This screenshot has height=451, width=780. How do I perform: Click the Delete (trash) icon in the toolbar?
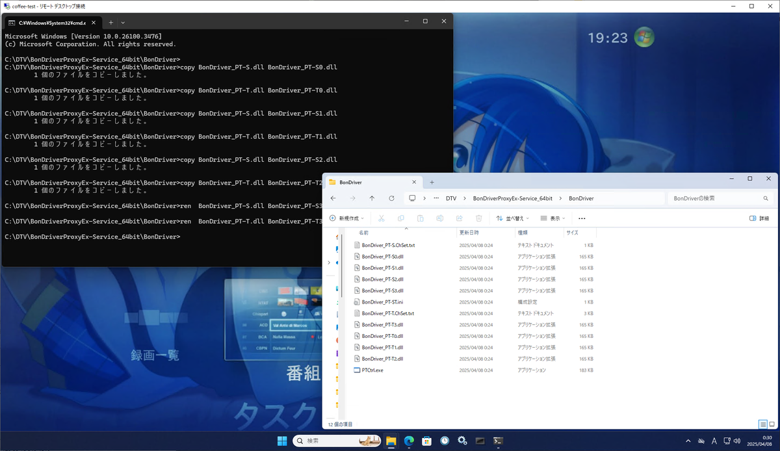click(479, 218)
